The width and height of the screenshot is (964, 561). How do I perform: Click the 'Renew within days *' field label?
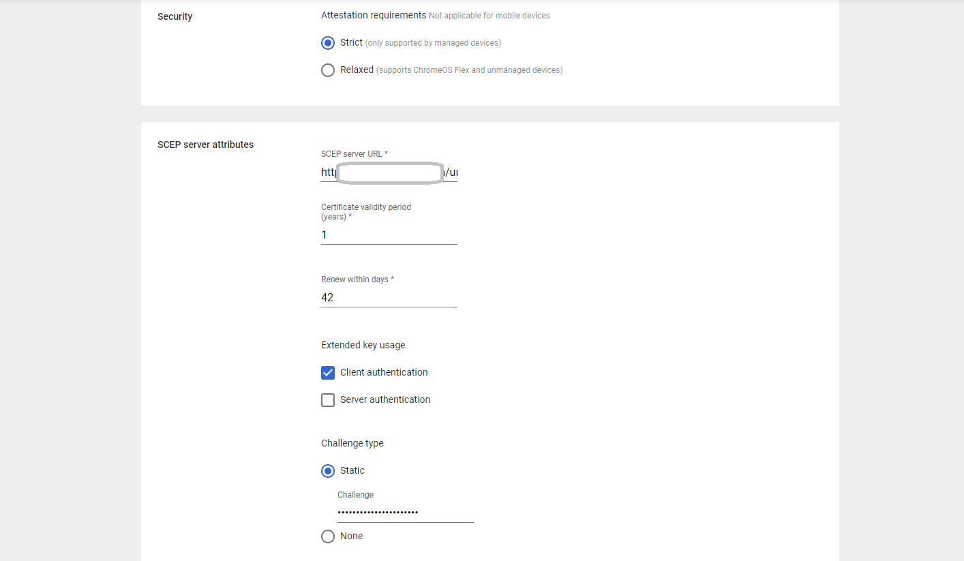[357, 279]
